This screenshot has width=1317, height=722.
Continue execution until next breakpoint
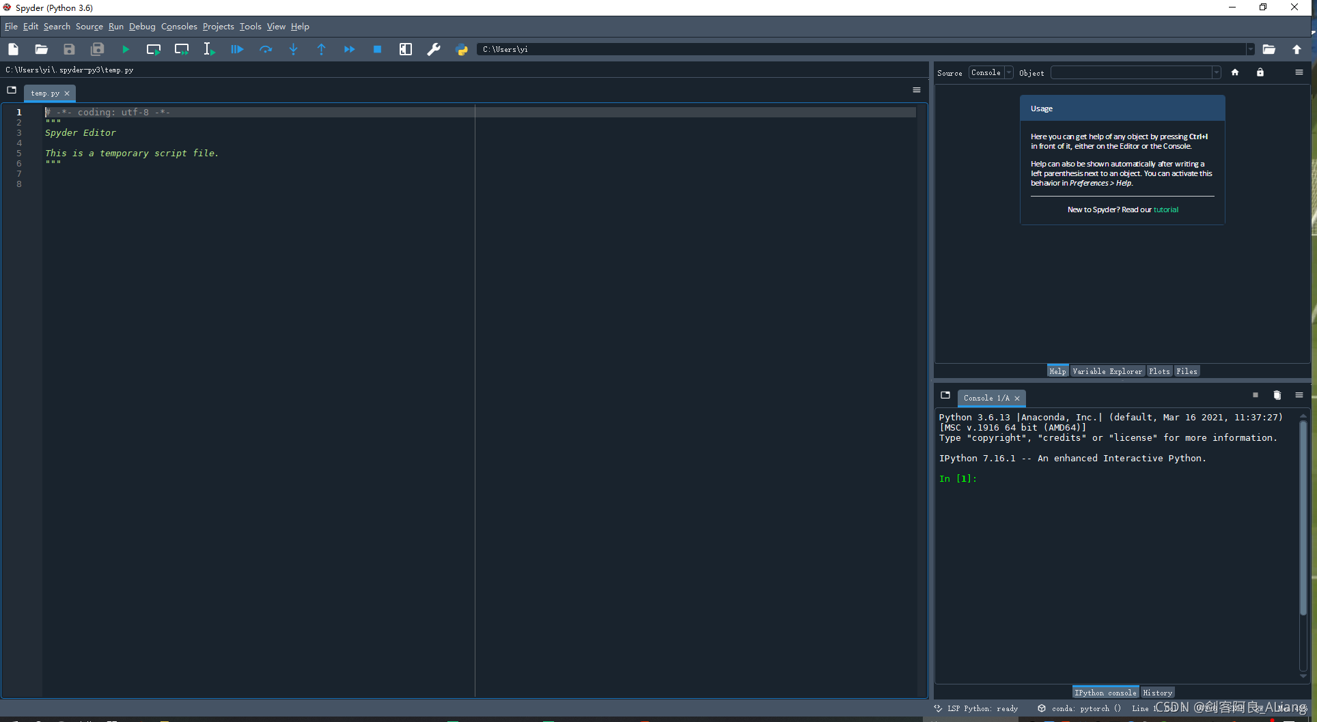(349, 49)
